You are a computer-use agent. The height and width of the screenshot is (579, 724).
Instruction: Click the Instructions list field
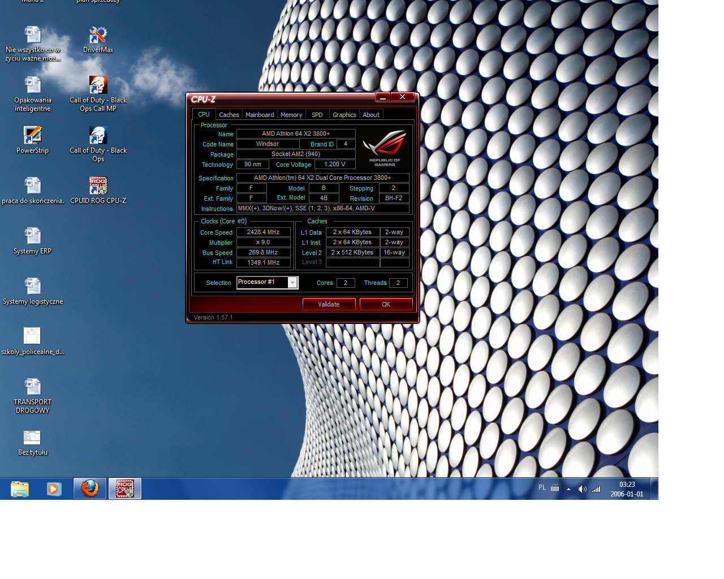click(x=322, y=208)
